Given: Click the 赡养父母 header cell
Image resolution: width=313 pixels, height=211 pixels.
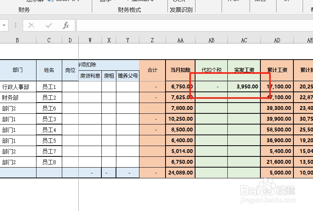Looking at the screenshot, I should [x=128, y=76].
